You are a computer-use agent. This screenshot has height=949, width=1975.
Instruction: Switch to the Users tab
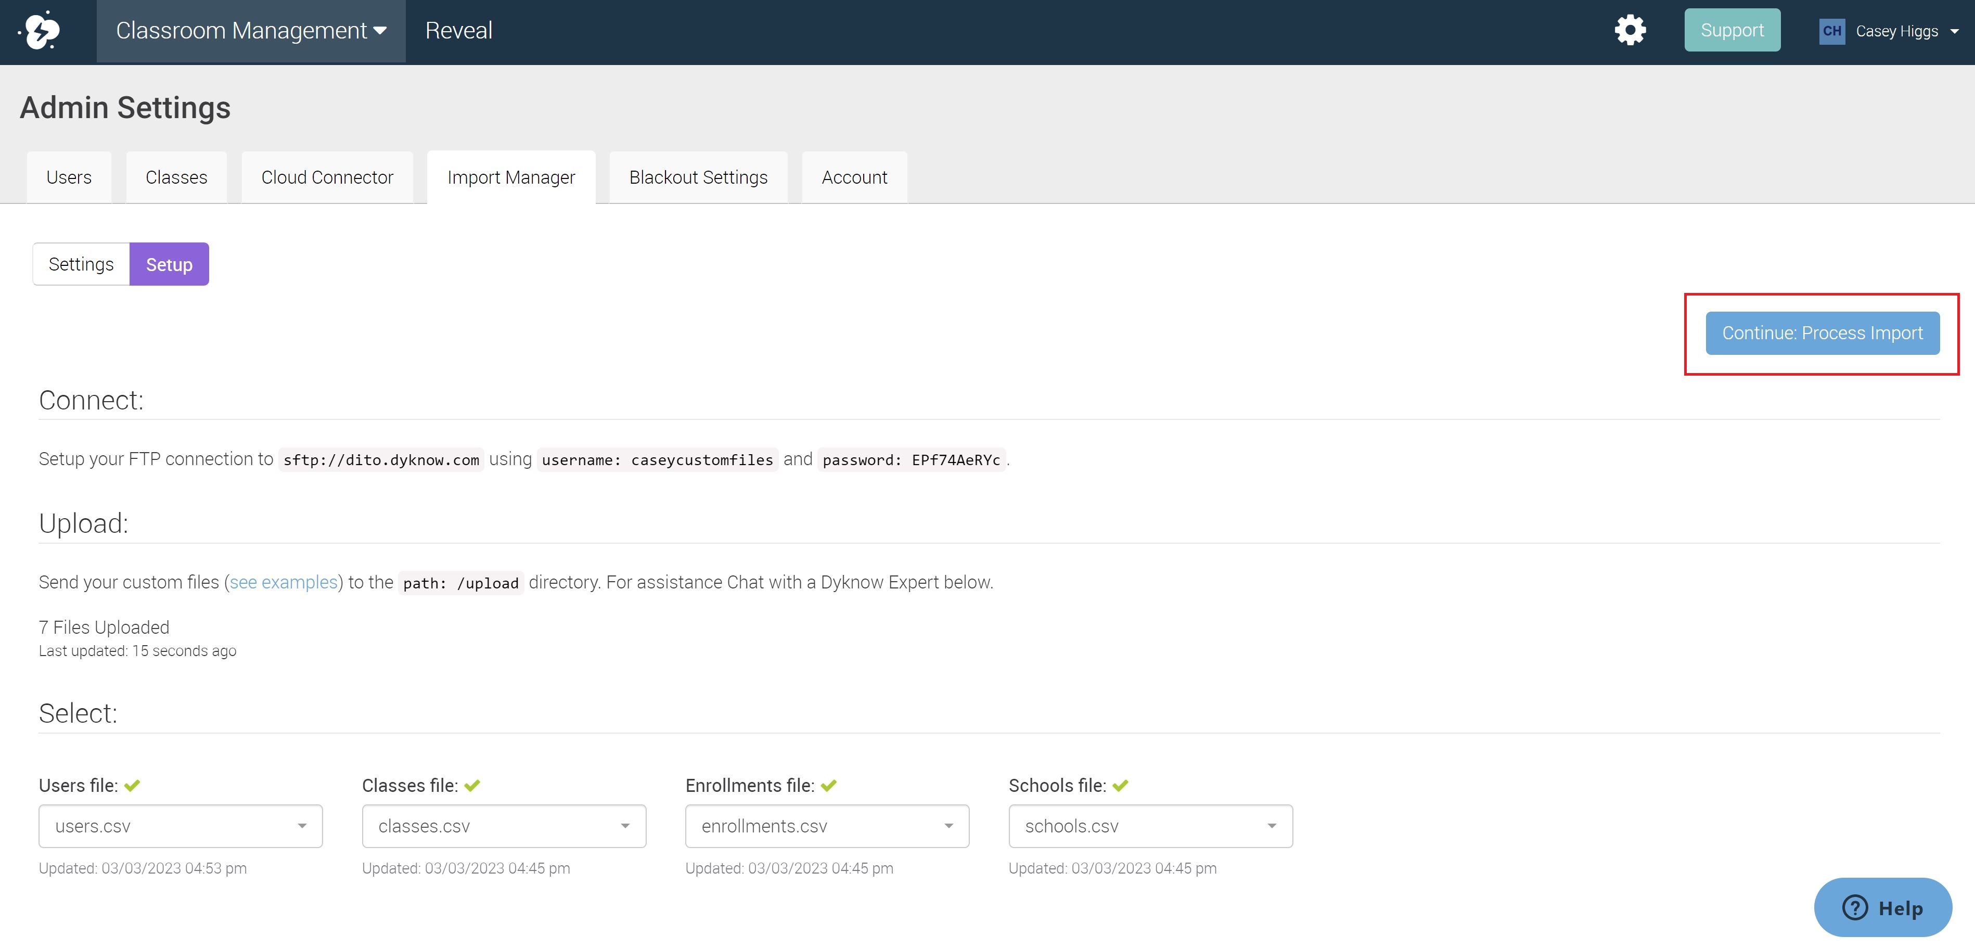click(x=69, y=177)
